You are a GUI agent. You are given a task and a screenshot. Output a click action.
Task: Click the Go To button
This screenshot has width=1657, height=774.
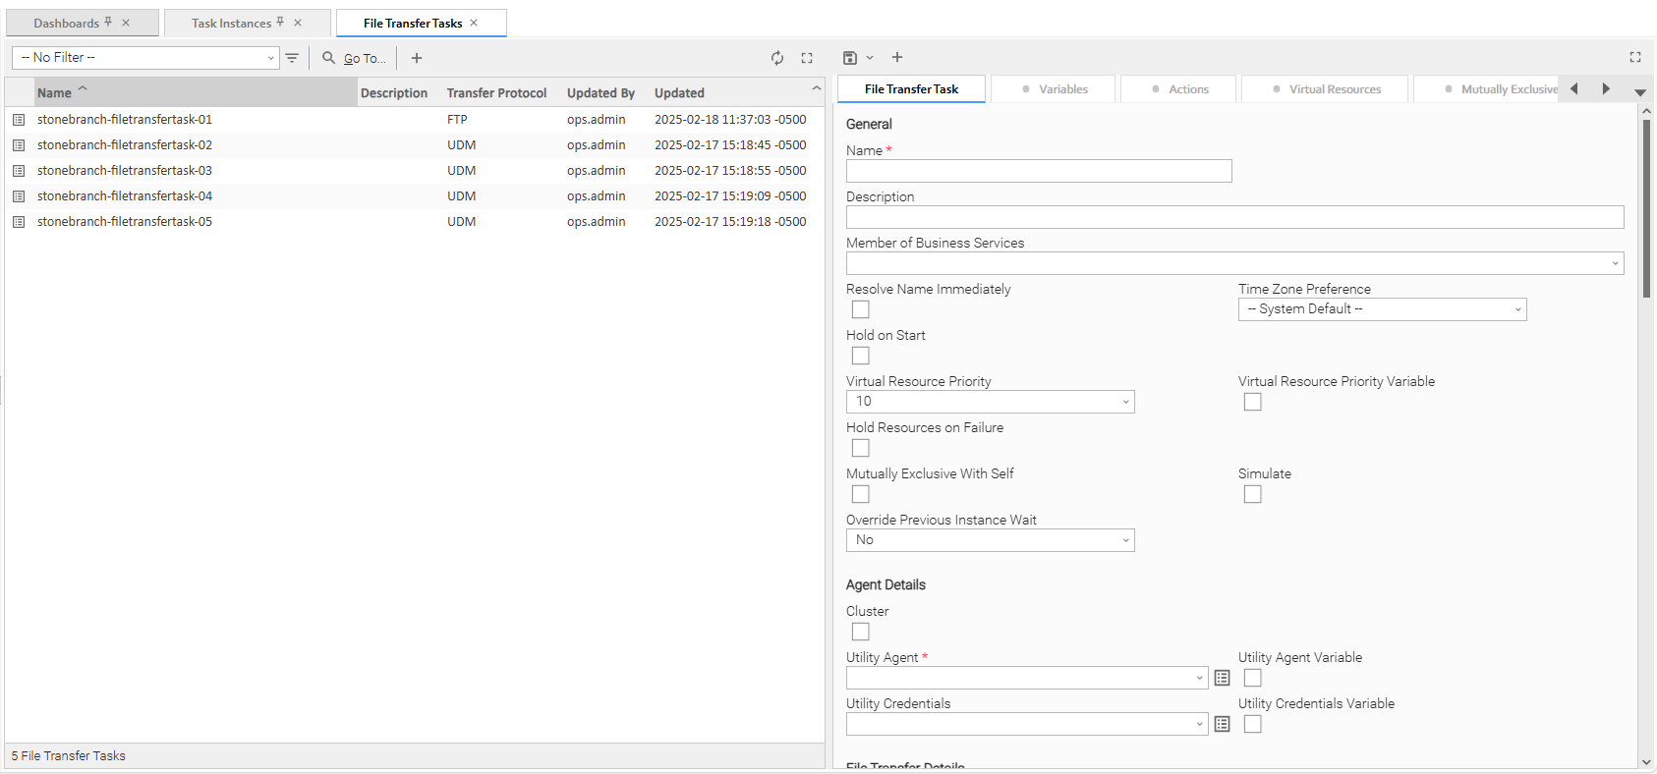pyautogui.click(x=355, y=58)
